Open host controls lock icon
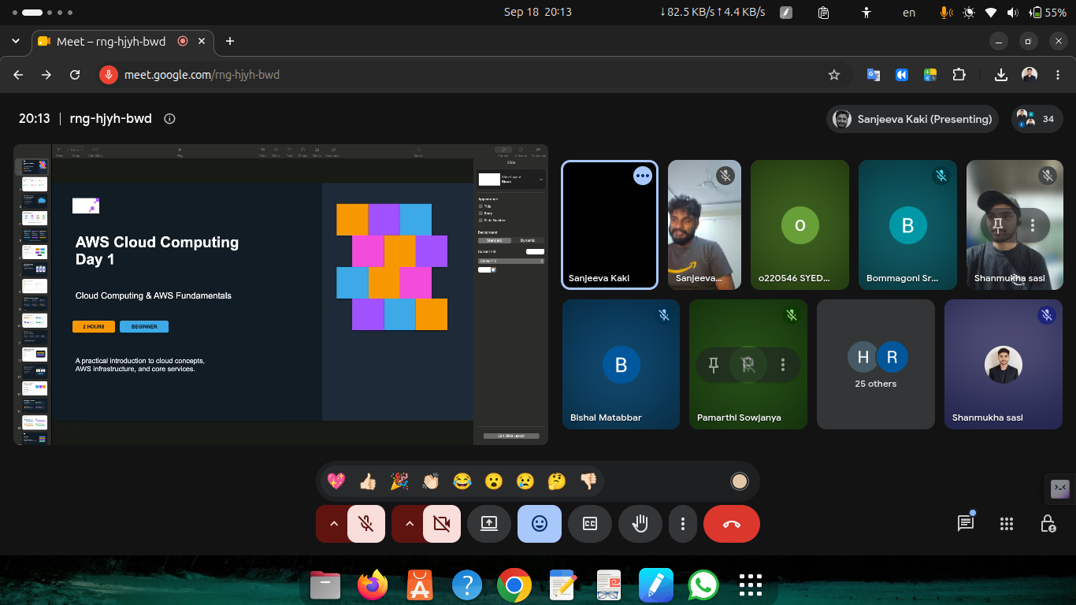Viewport: 1076px width, 605px height. pyautogui.click(x=1048, y=524)
